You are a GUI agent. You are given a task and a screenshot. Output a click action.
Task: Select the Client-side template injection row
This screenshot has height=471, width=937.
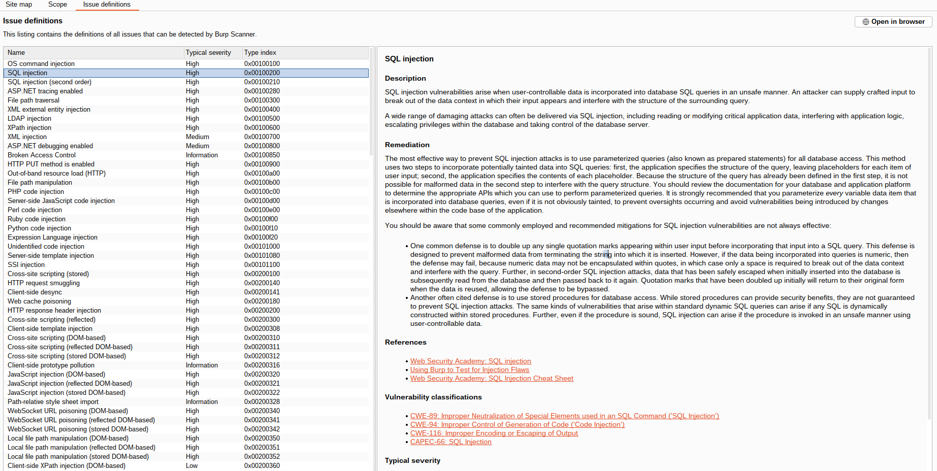coord(186,329)
